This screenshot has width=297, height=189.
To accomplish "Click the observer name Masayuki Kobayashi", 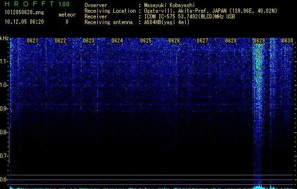I will point(170,5).
